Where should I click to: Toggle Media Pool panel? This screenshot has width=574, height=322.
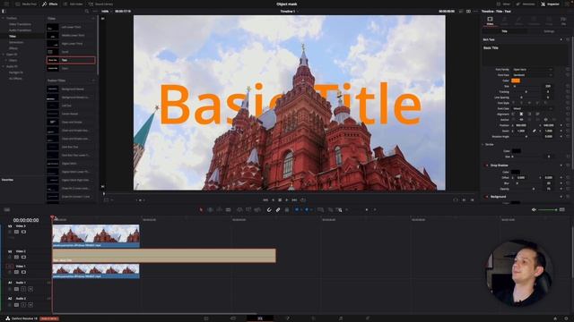pyautogui.click(x=26, y=4)
